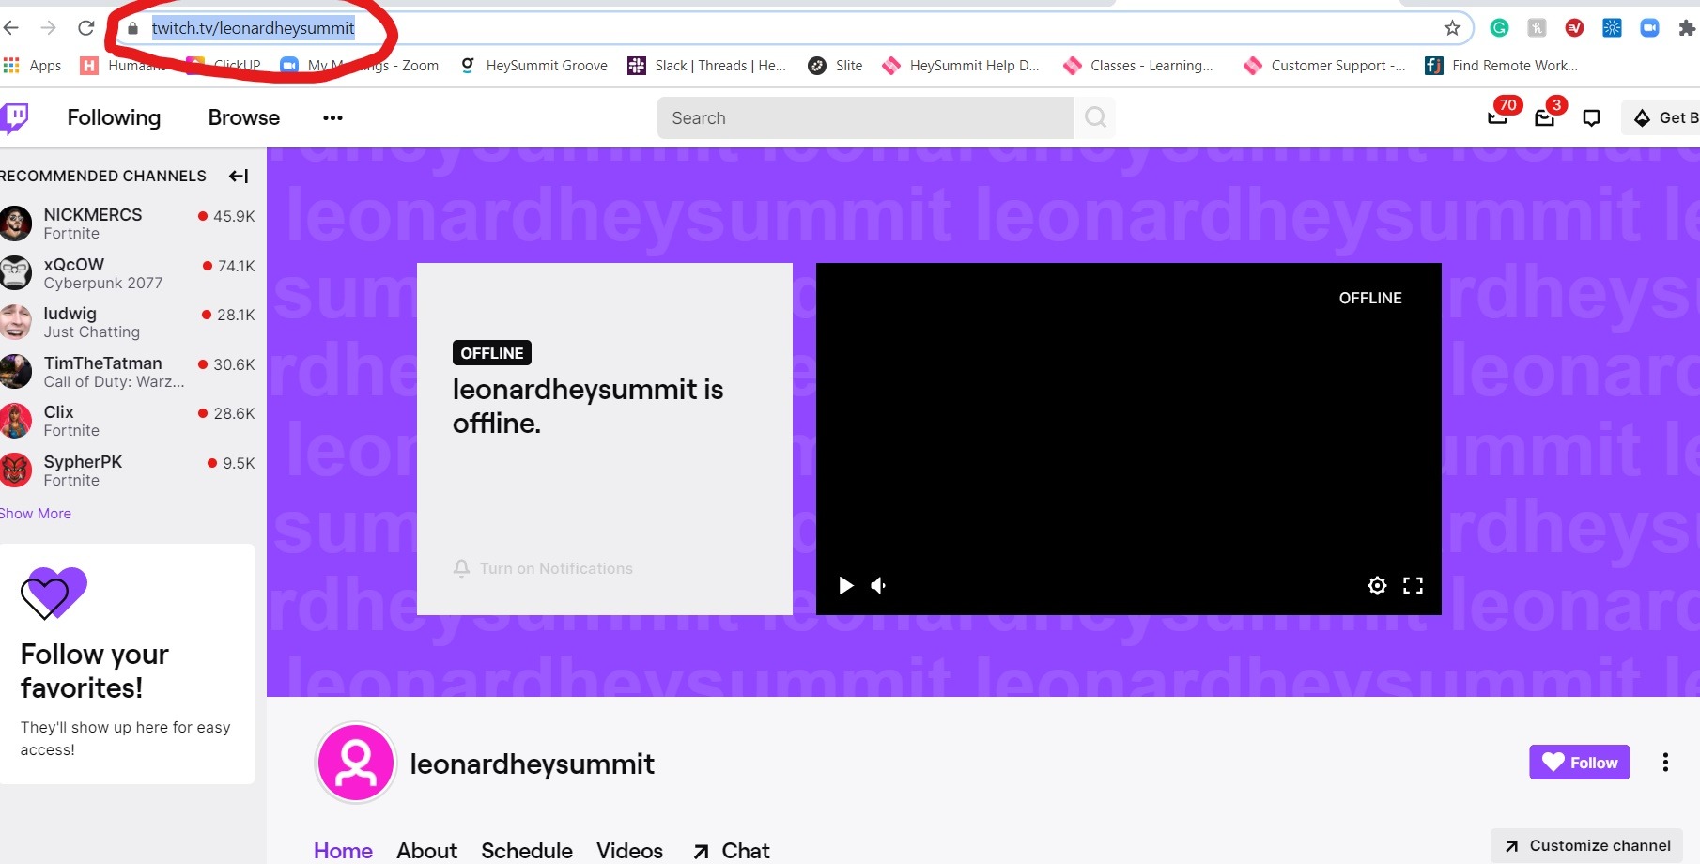Click the Twitch logo home icon
This screenshot has height=864, width=1700.
(x=14, y=118)
